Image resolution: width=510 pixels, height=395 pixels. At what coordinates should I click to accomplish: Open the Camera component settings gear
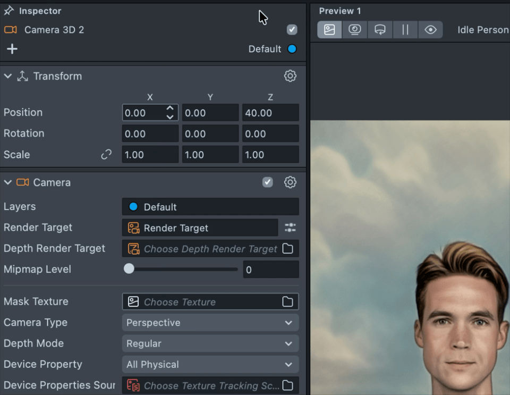290,182
